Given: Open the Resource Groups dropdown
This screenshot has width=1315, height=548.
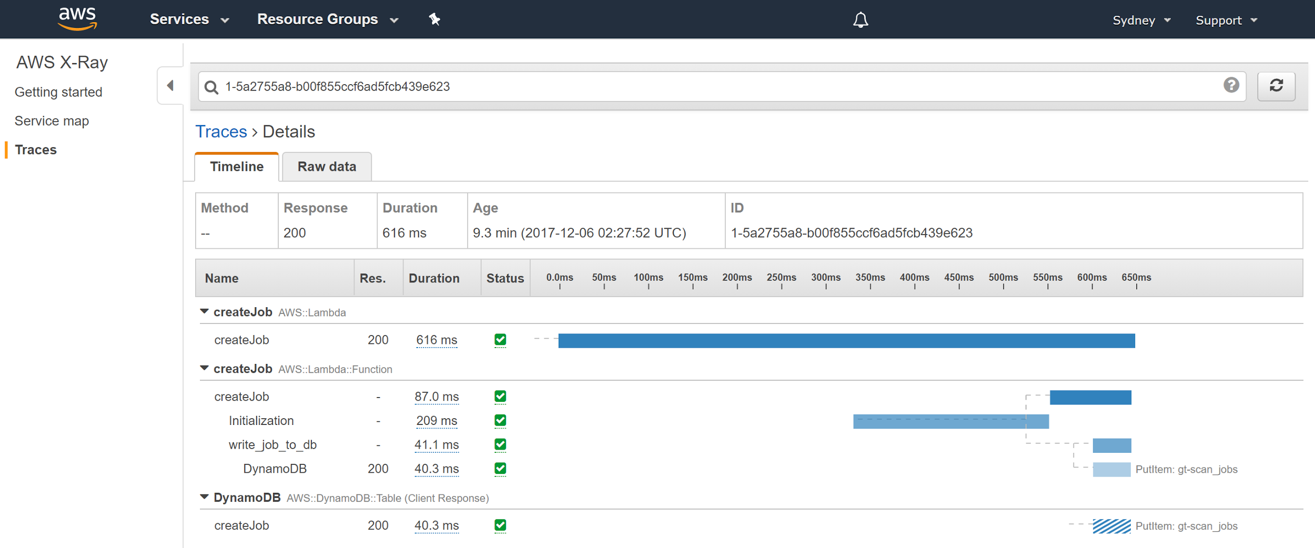Looking at the screenshot, I should tap(328, 19).
